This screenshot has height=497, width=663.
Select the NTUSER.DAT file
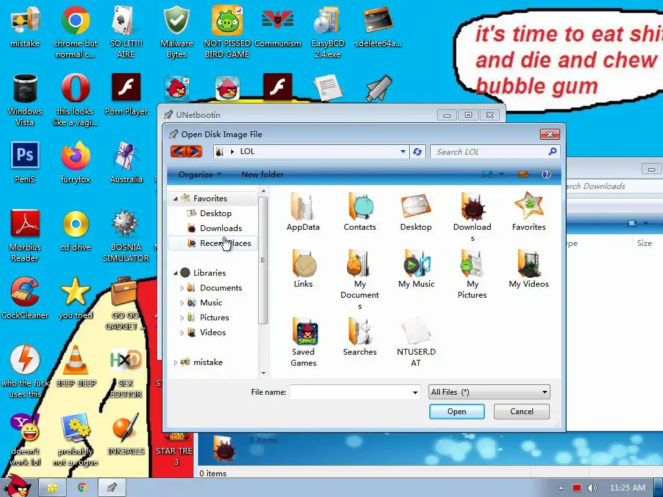pyautogui.click(x=416, y=342)
